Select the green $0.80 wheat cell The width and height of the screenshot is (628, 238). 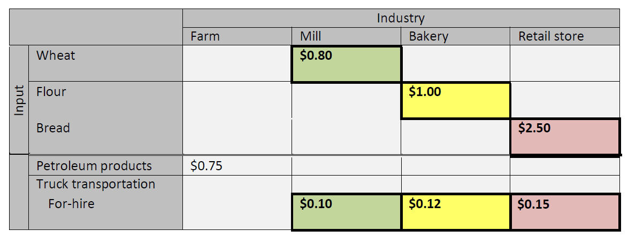pos(346,64)
